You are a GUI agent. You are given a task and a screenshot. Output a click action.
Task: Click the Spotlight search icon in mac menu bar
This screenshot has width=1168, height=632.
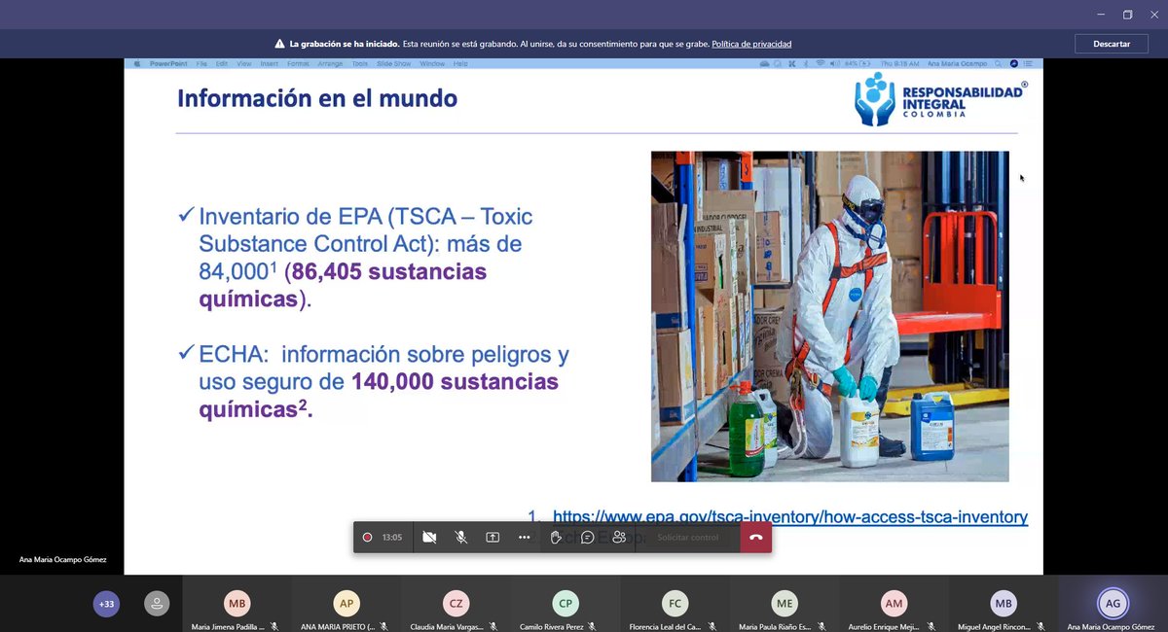click(x=998, y=63)
